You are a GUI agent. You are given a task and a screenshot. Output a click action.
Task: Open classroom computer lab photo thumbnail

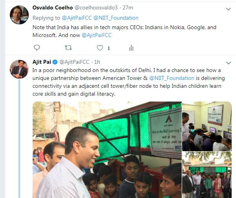pyautogui.click(x=207, y=126)
